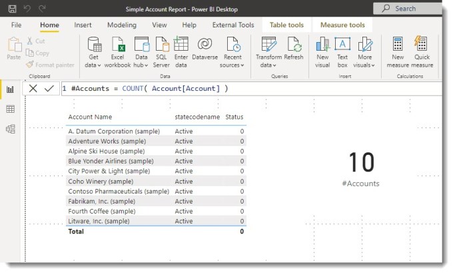This screenshot has width=453, height=273.
Task: Open the Get data dropdown
Action: (93, 53)
